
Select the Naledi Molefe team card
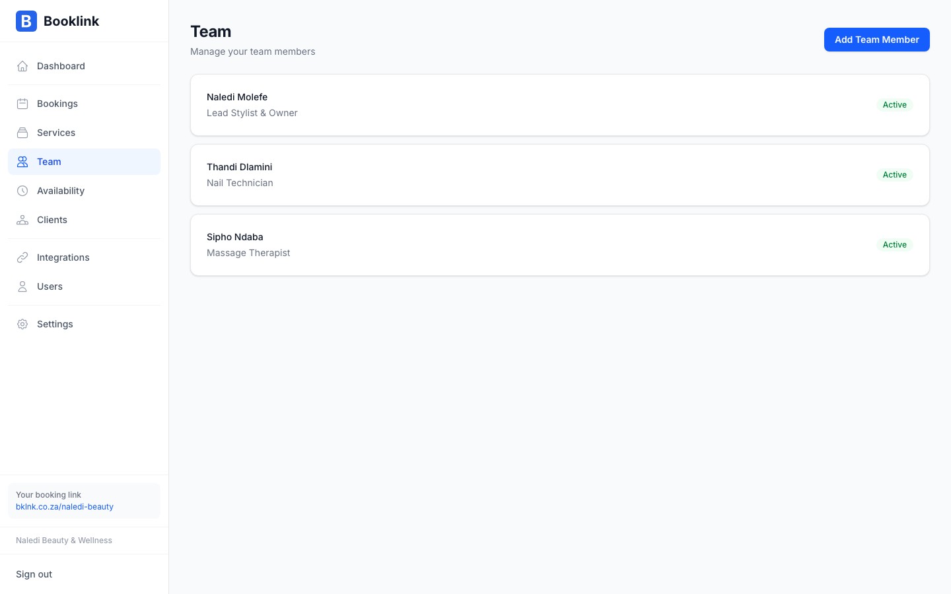559,105
